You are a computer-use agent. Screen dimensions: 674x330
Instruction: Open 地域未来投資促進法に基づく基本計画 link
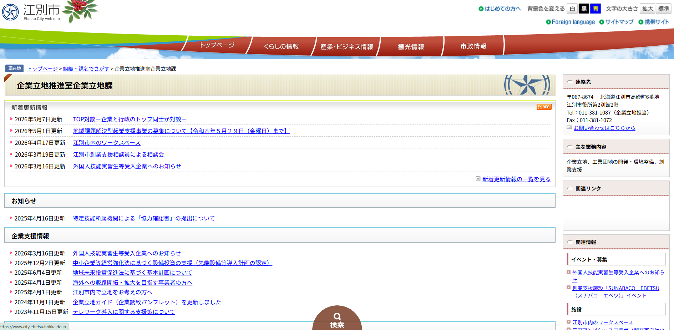coord(132,273)
